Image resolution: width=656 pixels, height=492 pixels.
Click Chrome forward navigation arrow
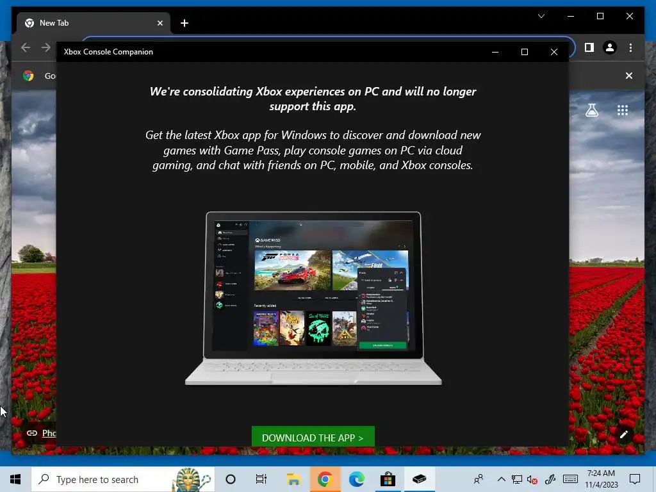(x=46, y=47)
